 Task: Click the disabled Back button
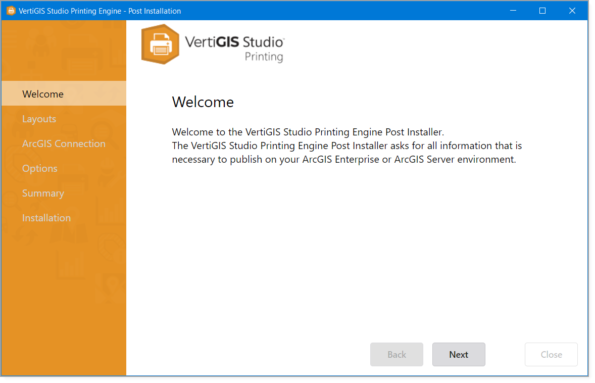(396, 355)
